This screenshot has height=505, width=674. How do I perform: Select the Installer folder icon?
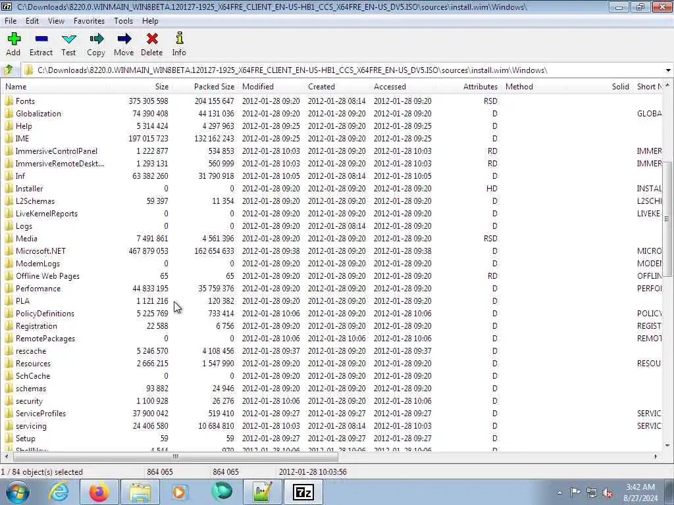(9, 189)
